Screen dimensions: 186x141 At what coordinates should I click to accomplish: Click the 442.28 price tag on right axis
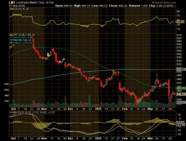[x=181, y=94]
